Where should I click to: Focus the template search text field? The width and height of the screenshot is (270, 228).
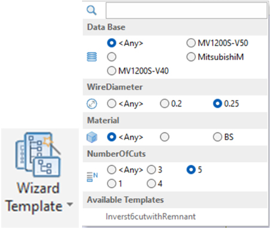point(186,11)
